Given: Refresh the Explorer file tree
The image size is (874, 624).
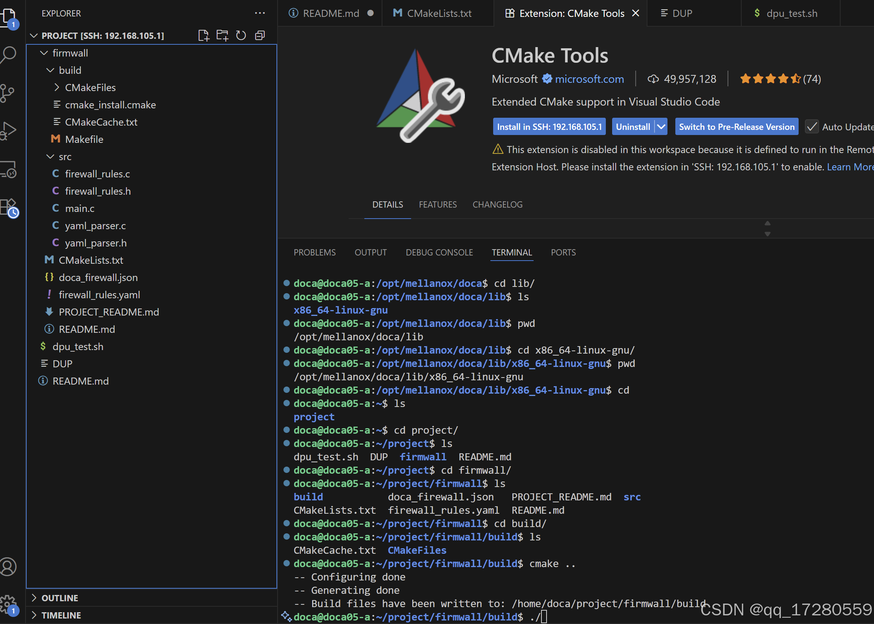Looking at the screenshot, I should (x=241, y=36).
